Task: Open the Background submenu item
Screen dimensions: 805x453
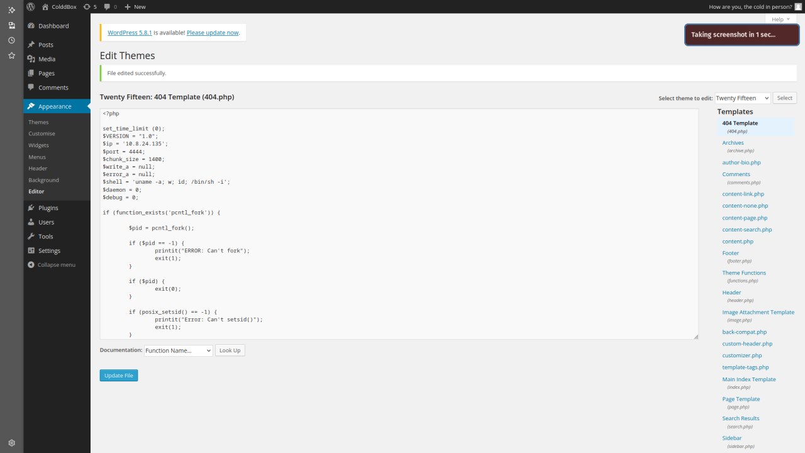Action: 43,180
